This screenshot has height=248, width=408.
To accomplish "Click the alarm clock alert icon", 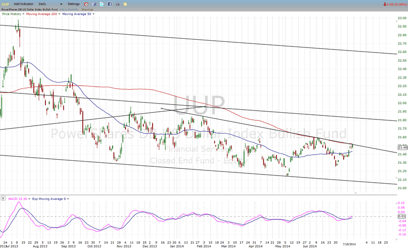I will pyautogui.click(x=86, y=4).
